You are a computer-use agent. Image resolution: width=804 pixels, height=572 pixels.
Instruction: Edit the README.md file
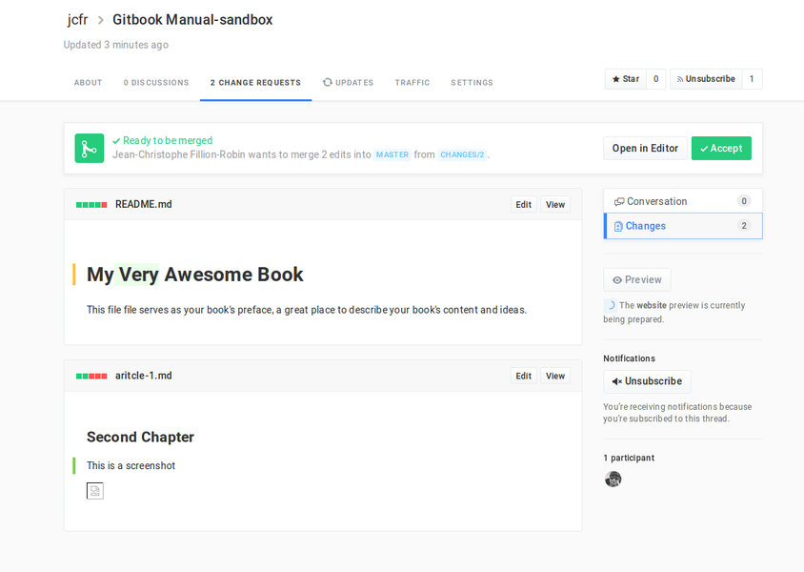pos(523,205)
